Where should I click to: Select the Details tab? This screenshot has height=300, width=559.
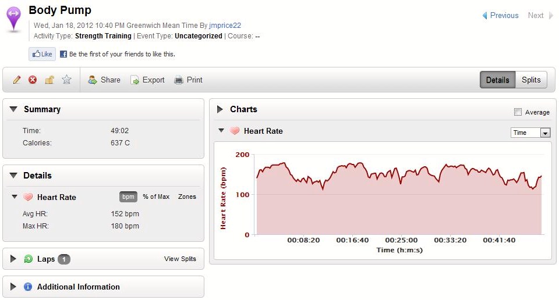[x=497, y=80]
